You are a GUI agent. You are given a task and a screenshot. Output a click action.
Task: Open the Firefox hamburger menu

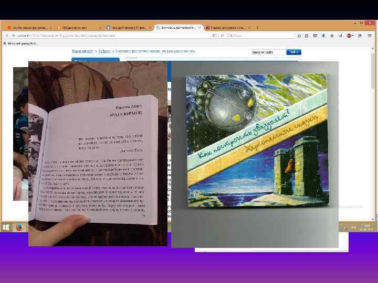click(370, 36)
